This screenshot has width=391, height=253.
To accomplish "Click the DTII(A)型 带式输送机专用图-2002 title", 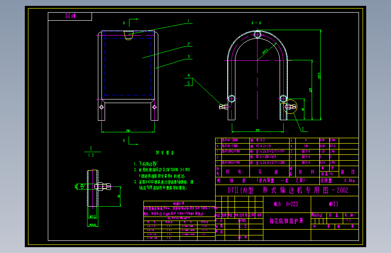I will 288,190.
